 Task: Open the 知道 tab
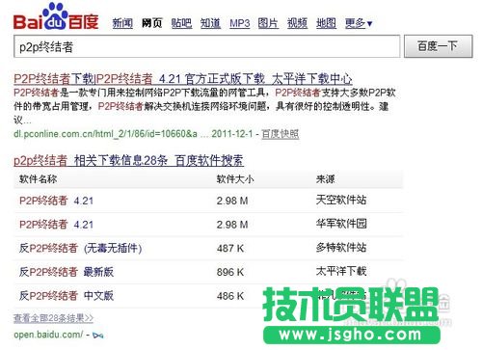click(210, 23)
